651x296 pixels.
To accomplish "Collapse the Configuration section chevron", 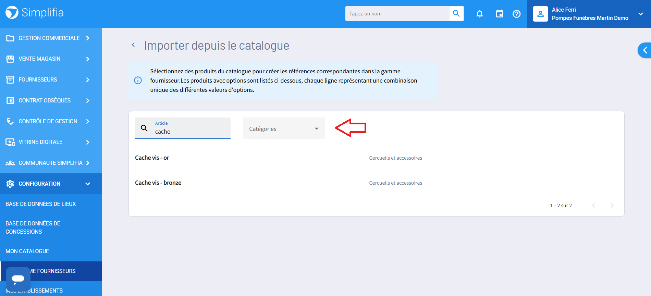I will pyautogui.click(x=88, y=184).
